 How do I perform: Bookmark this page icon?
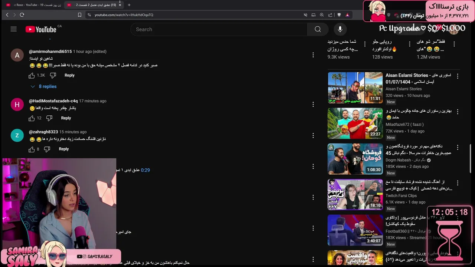[79, 15]
